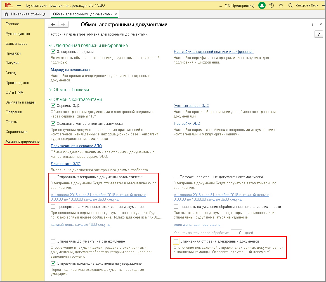Click Подключиться к сервису ЭДО link
The image size is (326, 282).
76,146
